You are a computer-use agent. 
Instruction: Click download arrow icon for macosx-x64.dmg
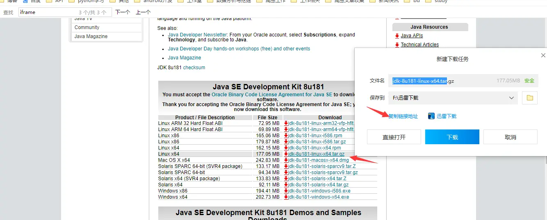(286, 160)
